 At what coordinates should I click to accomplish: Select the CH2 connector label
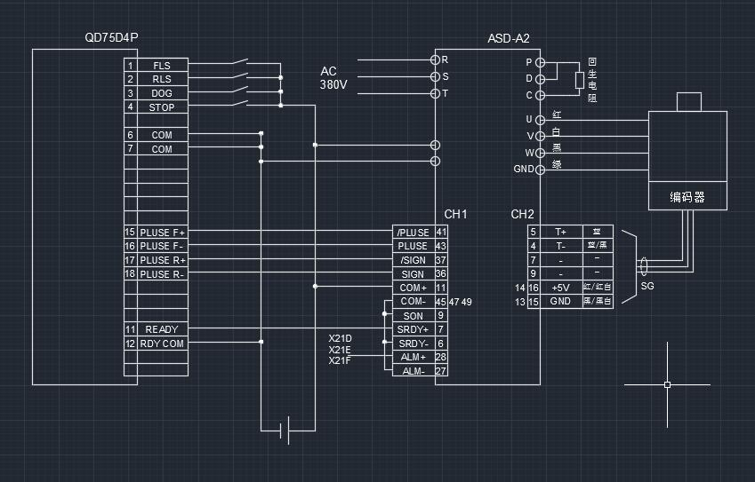coord(523,215)
